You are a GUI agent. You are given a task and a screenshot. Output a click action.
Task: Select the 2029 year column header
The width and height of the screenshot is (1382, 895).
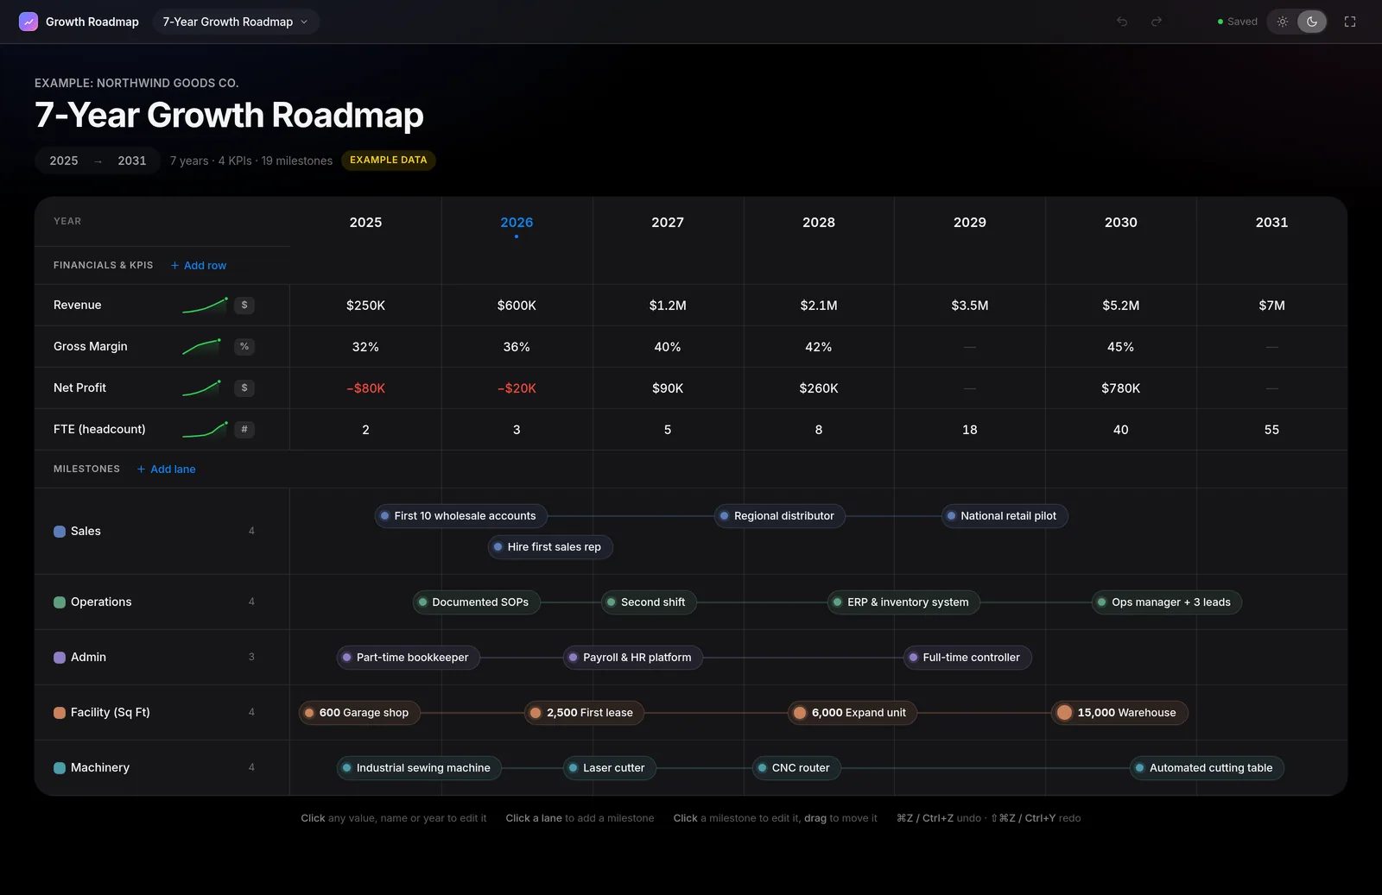point(970,222)
